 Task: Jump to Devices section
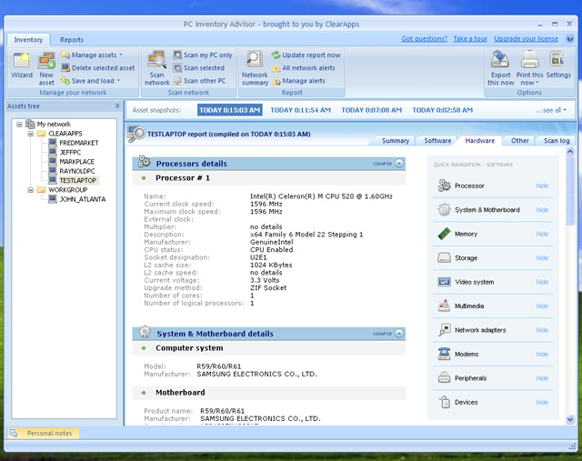click(467, 403)
